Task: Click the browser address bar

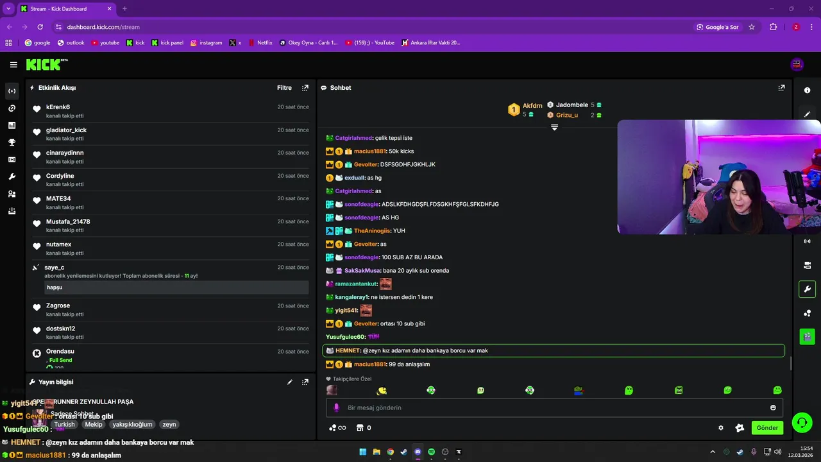Action: point(372,27)
